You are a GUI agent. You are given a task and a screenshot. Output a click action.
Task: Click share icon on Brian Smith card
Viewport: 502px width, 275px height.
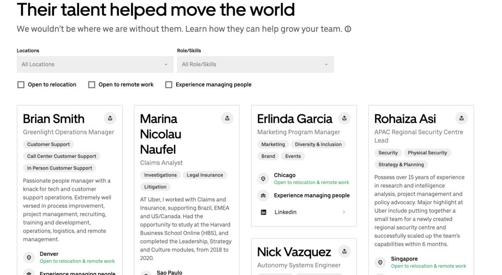coord(110,118)
